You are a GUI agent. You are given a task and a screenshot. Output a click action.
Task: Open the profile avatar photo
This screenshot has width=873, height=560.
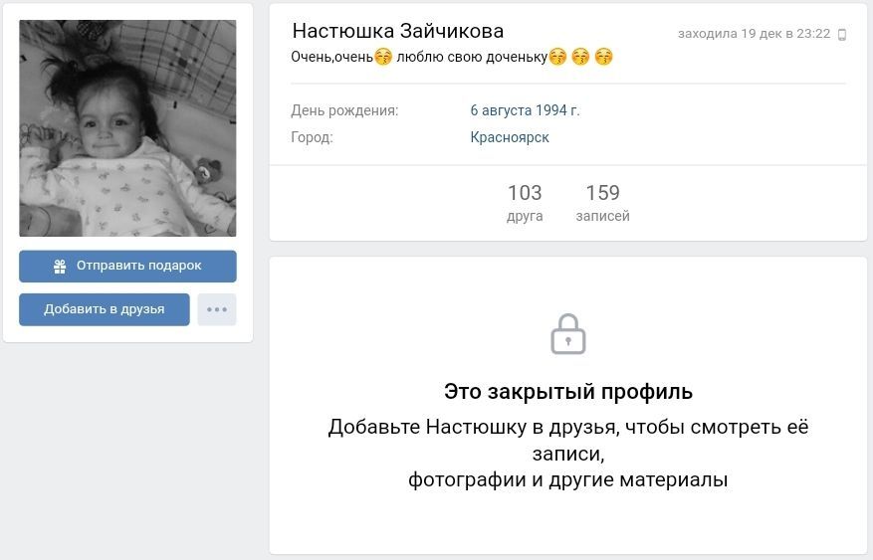[127, 128]
